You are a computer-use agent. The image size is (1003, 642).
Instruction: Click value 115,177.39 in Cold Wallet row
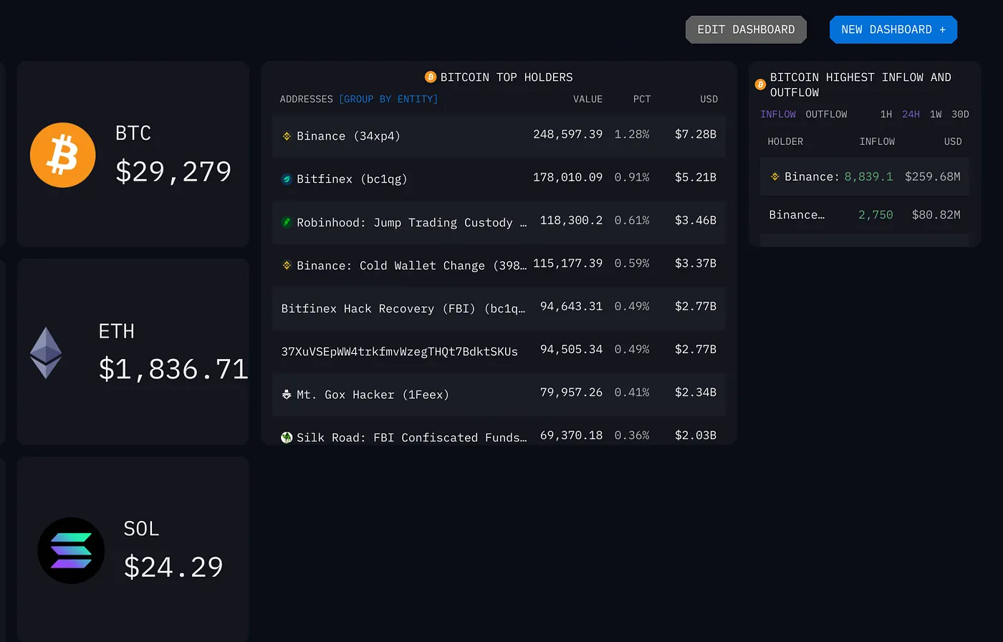567,263
